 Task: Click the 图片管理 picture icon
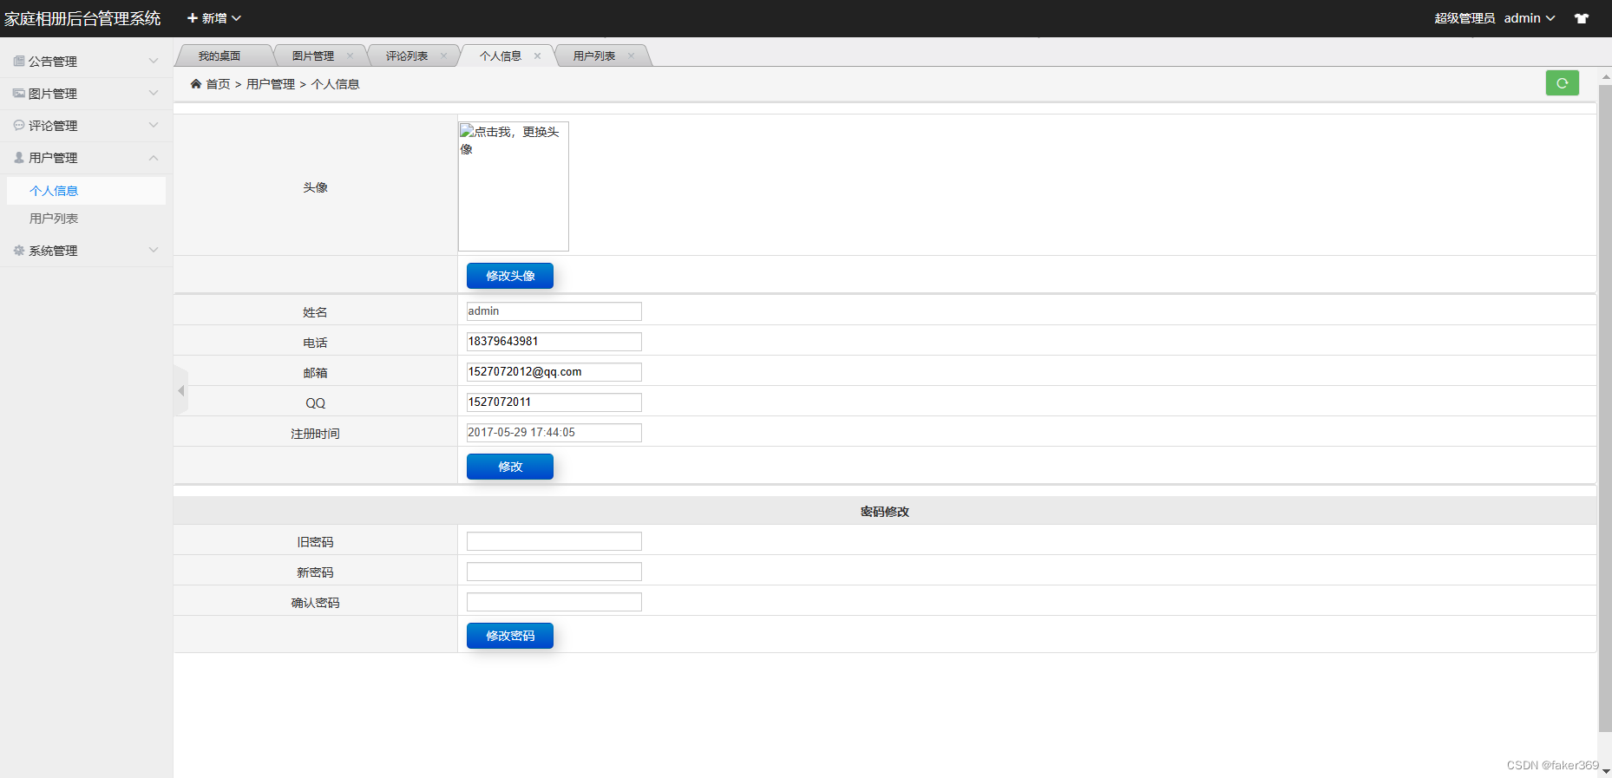pyautogui.click(x=19, y=93)
